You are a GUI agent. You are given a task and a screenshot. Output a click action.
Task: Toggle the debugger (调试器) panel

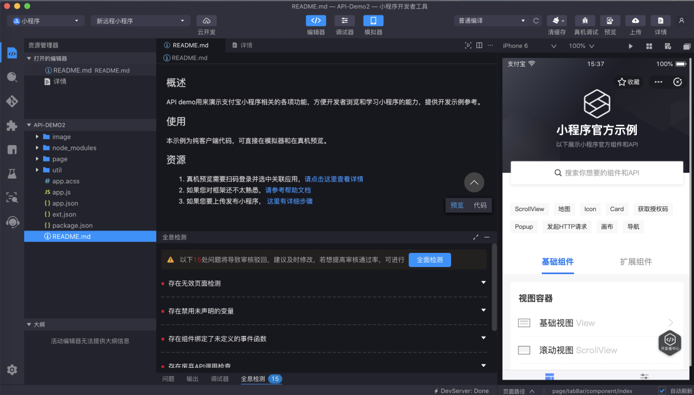click(344, 21)
